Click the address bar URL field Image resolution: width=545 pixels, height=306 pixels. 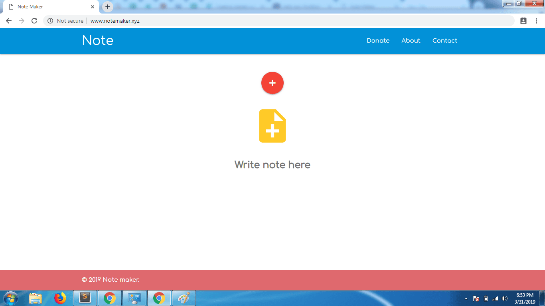point(279,21)
